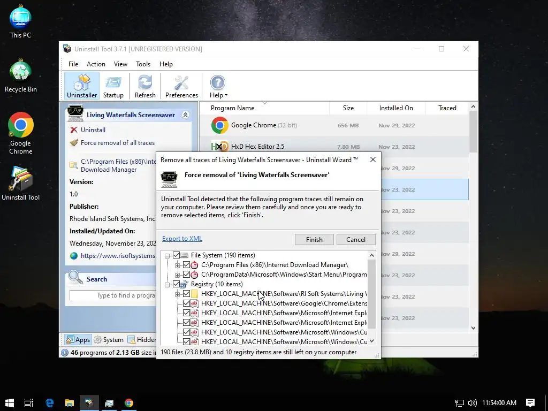Screen dimensions: 548x411
Task: Switch to the Hidden tab
Action: pyautogui.click(x=141, y=339)
